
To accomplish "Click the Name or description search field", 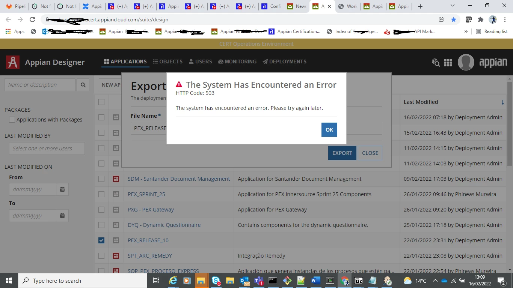I will (40, 85).
